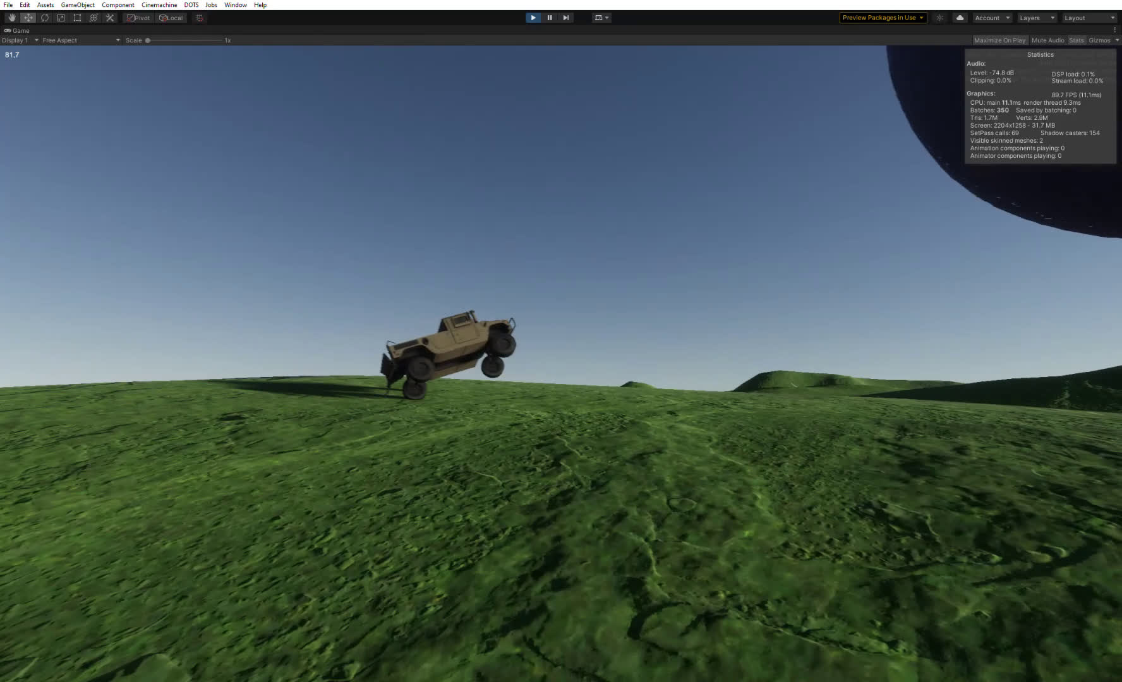Hide the Stats overlay
1122x682 pixels.
(x=1076, y=40)
